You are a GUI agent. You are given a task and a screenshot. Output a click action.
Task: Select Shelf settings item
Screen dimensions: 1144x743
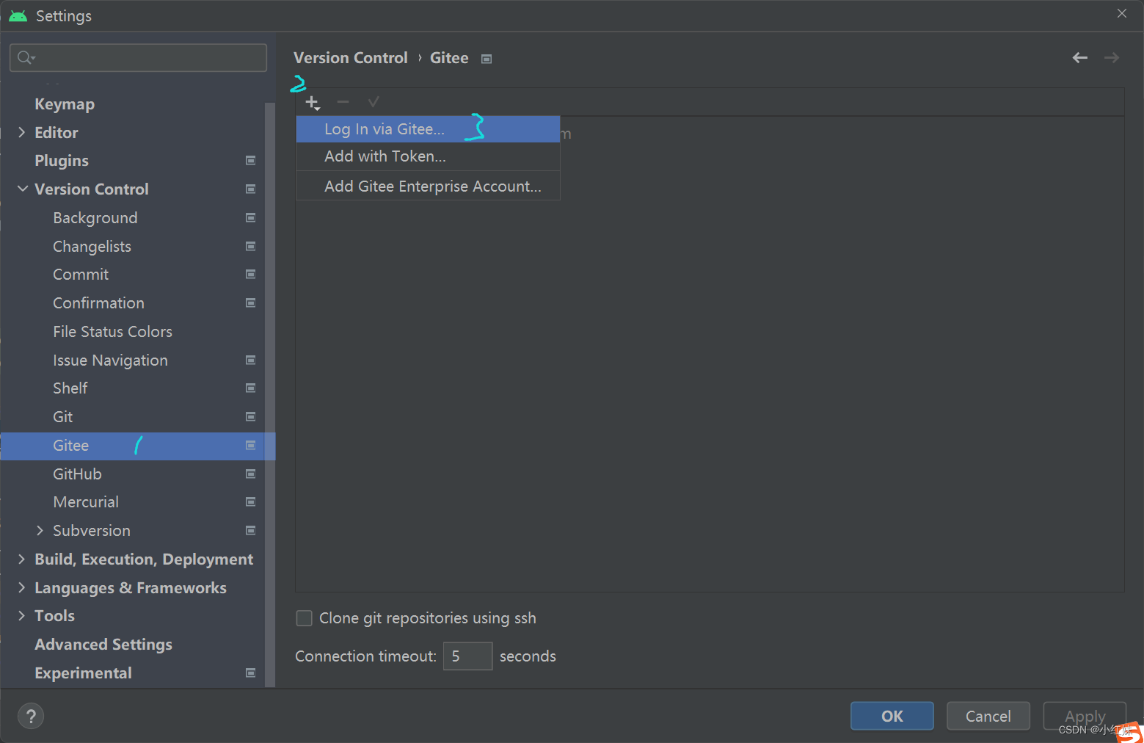tap(70, 388)
